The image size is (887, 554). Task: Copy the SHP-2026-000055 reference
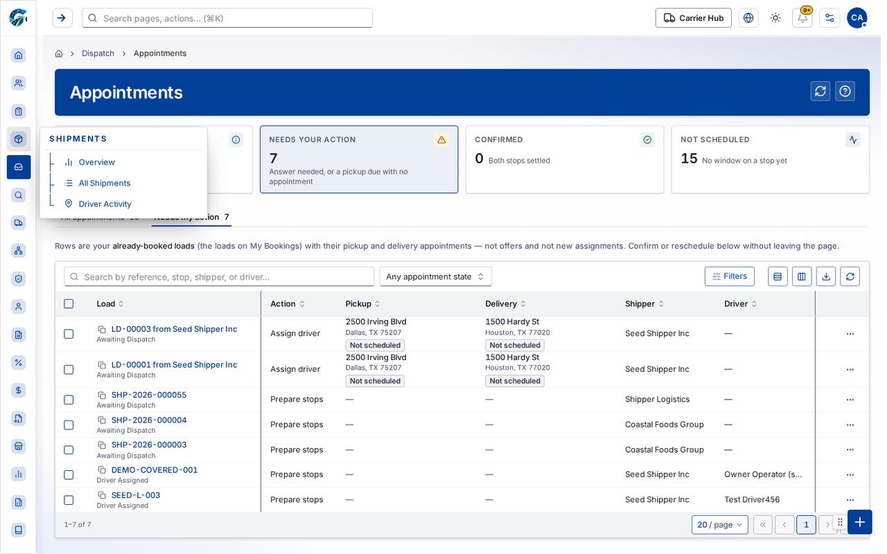point(102,395)
